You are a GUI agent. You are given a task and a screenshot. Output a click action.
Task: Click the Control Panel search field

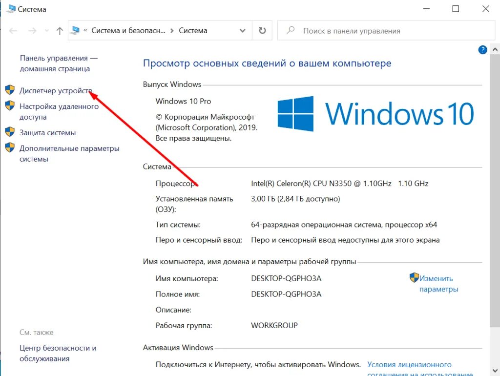pyautogui.click(x=386, y=31)
